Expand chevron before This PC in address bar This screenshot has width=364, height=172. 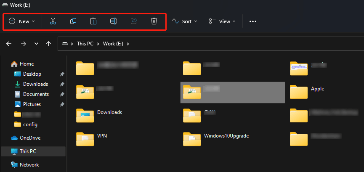point(72,44)
